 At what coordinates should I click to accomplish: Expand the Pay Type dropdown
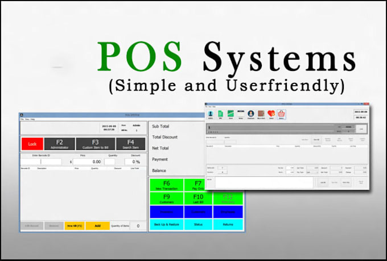[x=312, y=172]
